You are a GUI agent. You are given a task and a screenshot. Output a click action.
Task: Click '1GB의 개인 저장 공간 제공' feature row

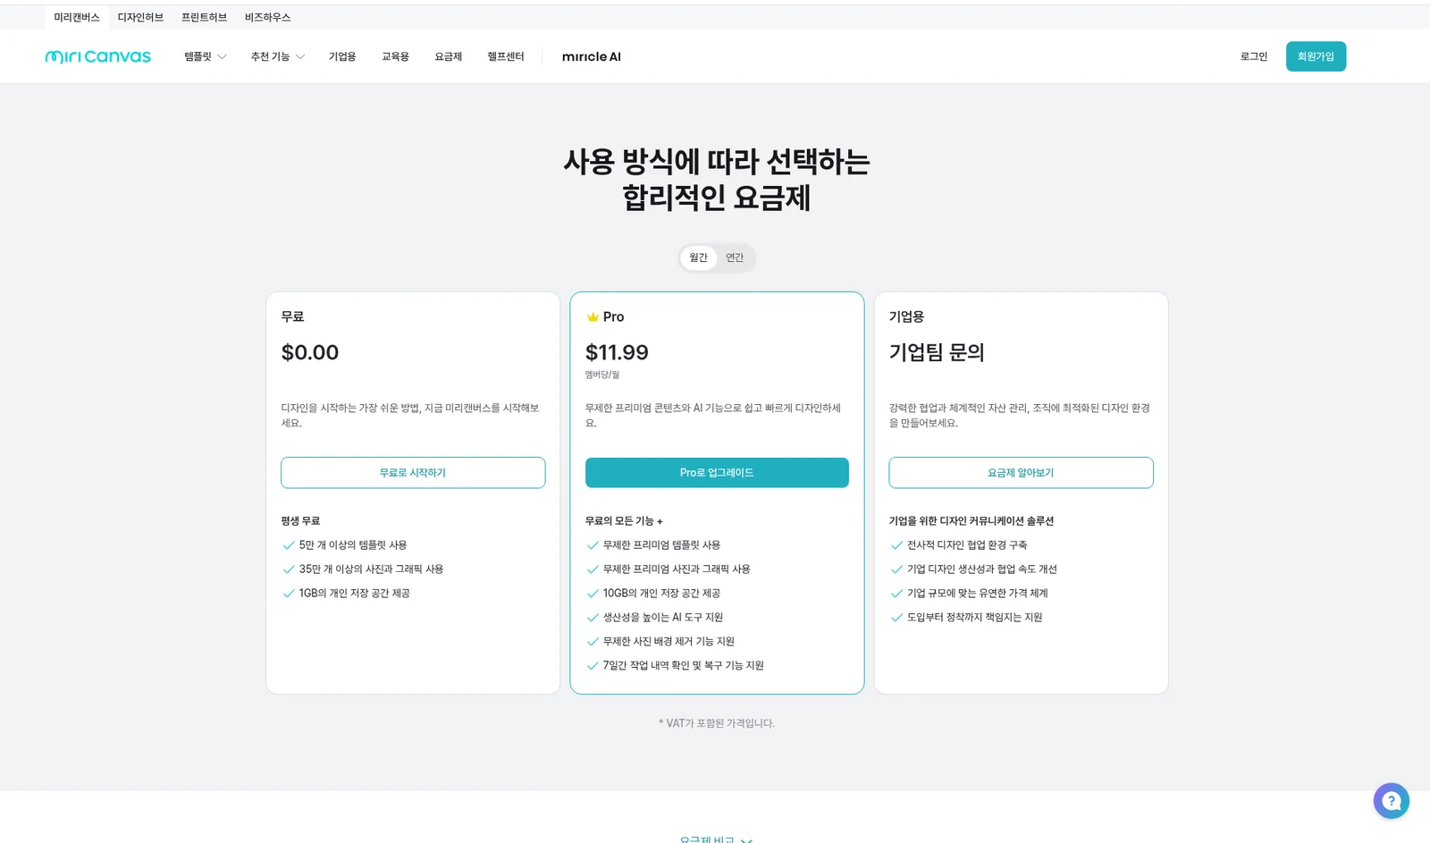click(x=346, y=594)
